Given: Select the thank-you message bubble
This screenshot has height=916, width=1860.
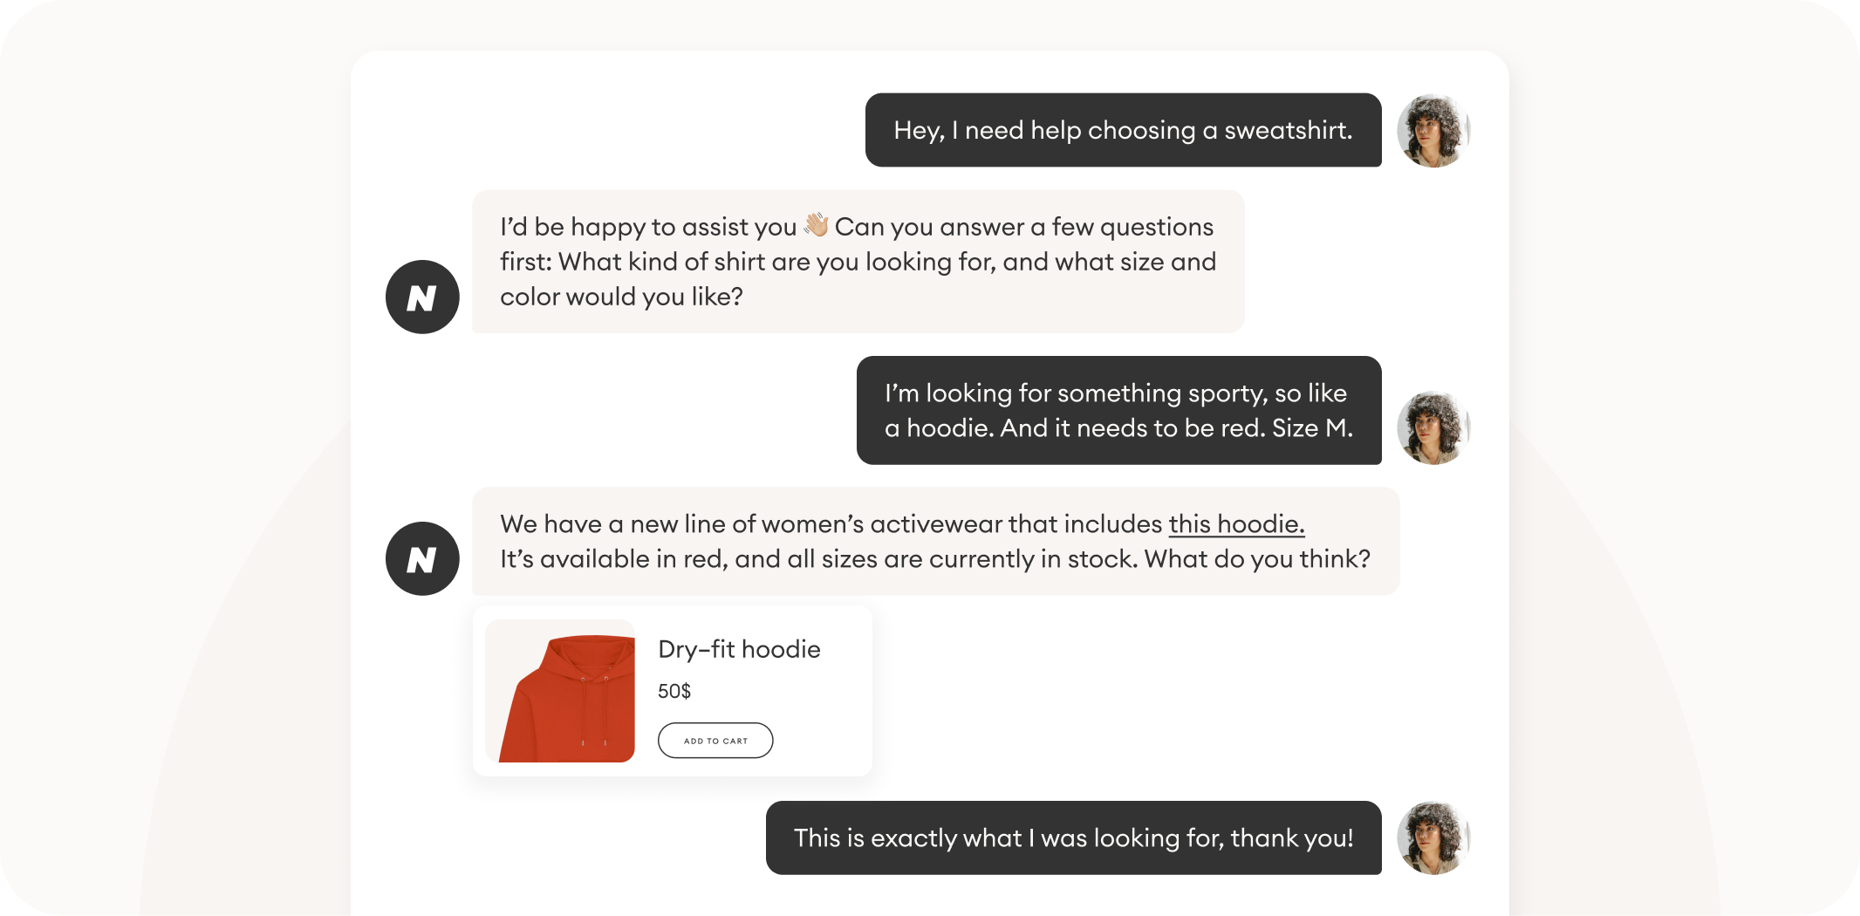Looking at the screenshot, I should coord(1072,837).
